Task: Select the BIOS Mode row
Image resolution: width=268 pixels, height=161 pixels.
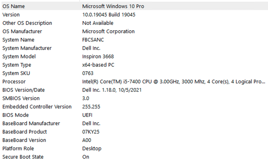Action: tap(135, 115)
